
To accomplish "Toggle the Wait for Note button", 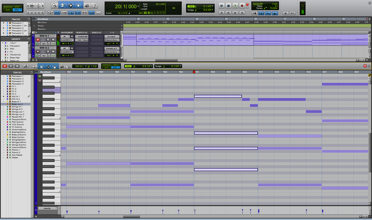I will tap(254, 13).
